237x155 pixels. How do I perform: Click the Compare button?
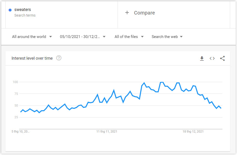[x=140, y=13]
